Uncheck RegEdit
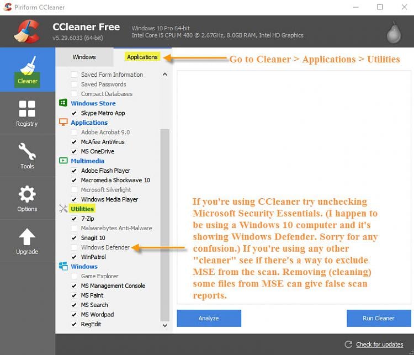Image resolution: width=414 pixels, height=355 pixels. pyautogui.click(x=74, y=324)
